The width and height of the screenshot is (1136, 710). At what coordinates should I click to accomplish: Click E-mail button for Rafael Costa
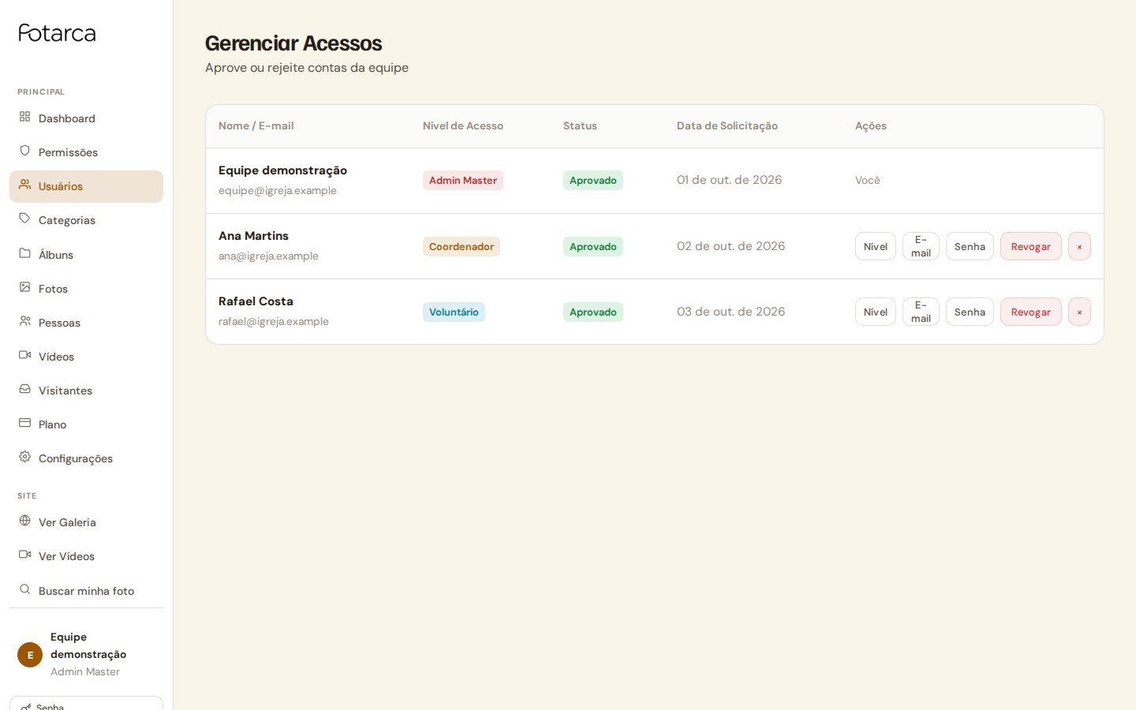pyautogui.click(x=921, y=312)
